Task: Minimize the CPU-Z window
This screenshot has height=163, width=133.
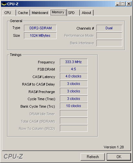Action: coord(117,4)
